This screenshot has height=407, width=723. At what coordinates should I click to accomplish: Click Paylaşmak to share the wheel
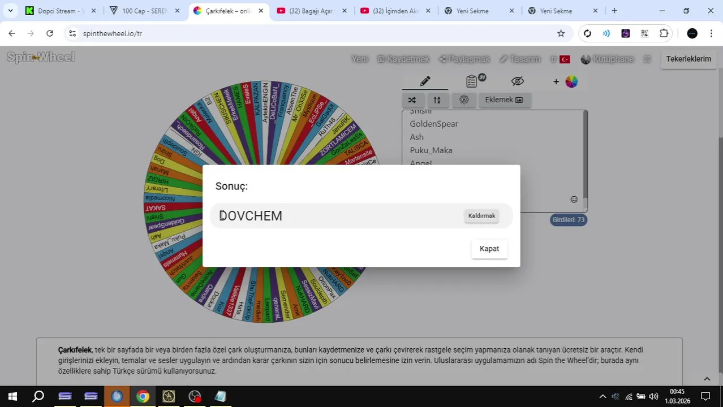[464, 59]
